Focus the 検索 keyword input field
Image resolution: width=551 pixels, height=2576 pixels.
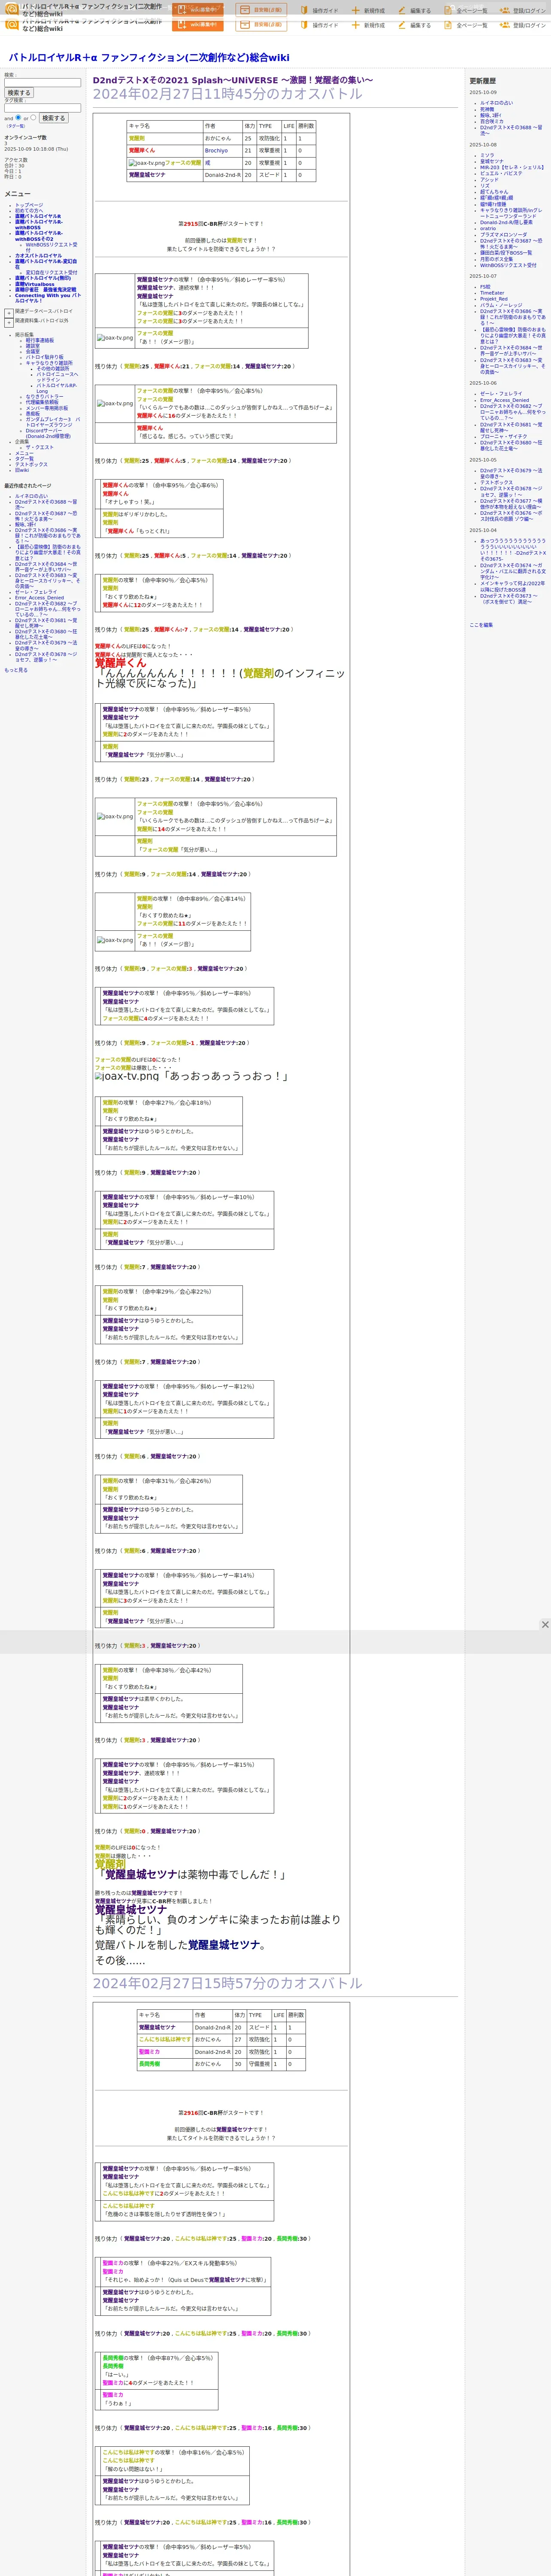(x=42, y=83)
